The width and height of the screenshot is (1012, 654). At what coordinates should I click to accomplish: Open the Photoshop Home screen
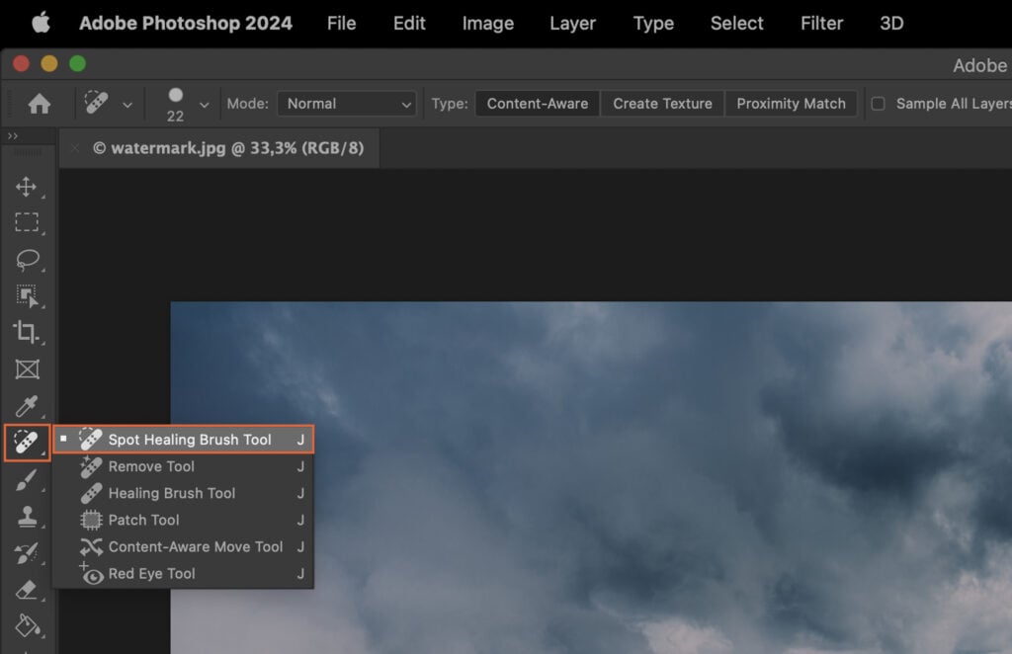(x=39, y=103)
